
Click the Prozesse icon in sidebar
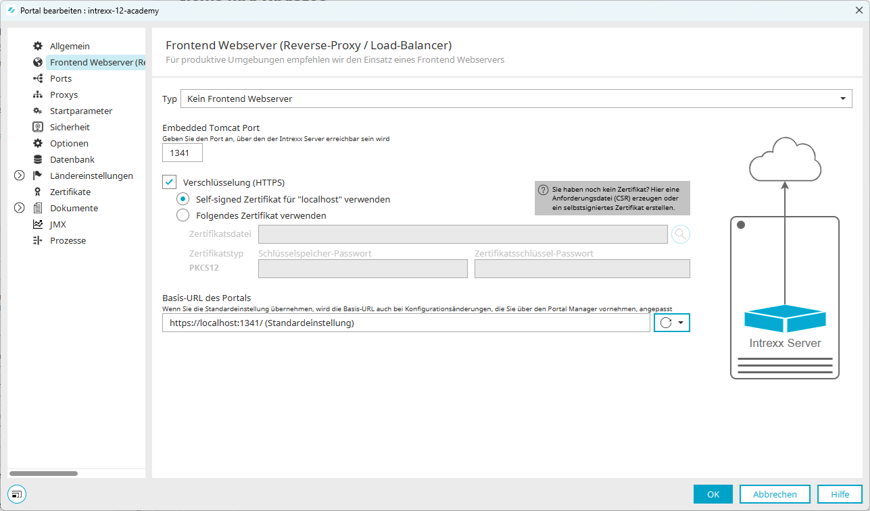pyautogui.click(x=38, y=240)
